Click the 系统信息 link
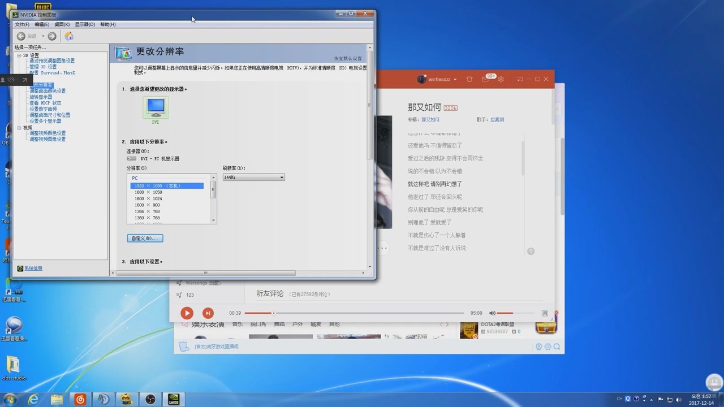Viewport: 724px width, 407px height. pos(33,269)
